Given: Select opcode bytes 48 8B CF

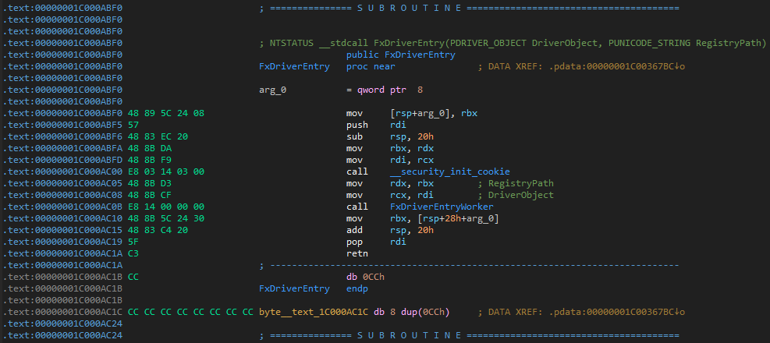Looking at the screenshot, I should coord(149,195).
